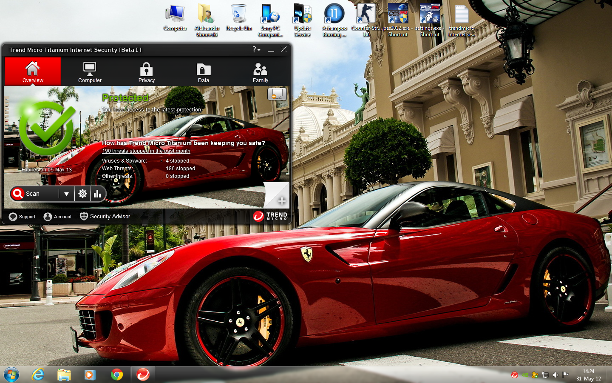Expand the Scan options dropdown arrow
Image resolution: width=612 pixels, height=383 pixels.
(x=66, y=194)
